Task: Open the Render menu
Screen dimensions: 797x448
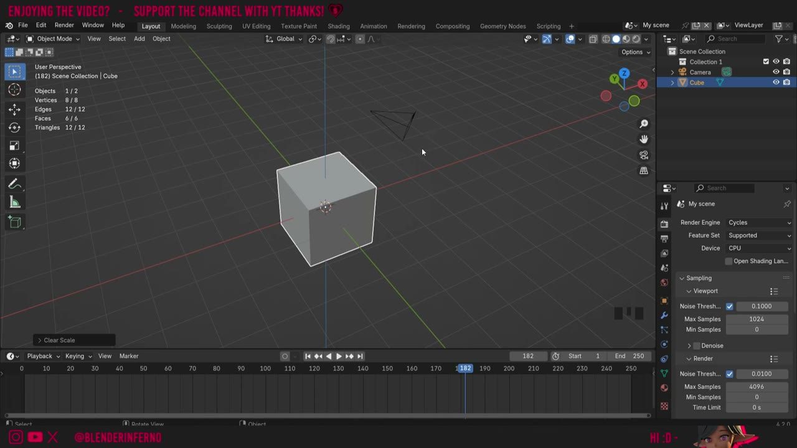Action: (64, 26)
